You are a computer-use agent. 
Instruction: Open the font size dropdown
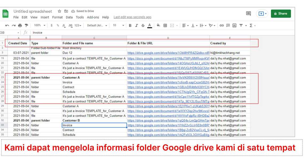(118, 25)
